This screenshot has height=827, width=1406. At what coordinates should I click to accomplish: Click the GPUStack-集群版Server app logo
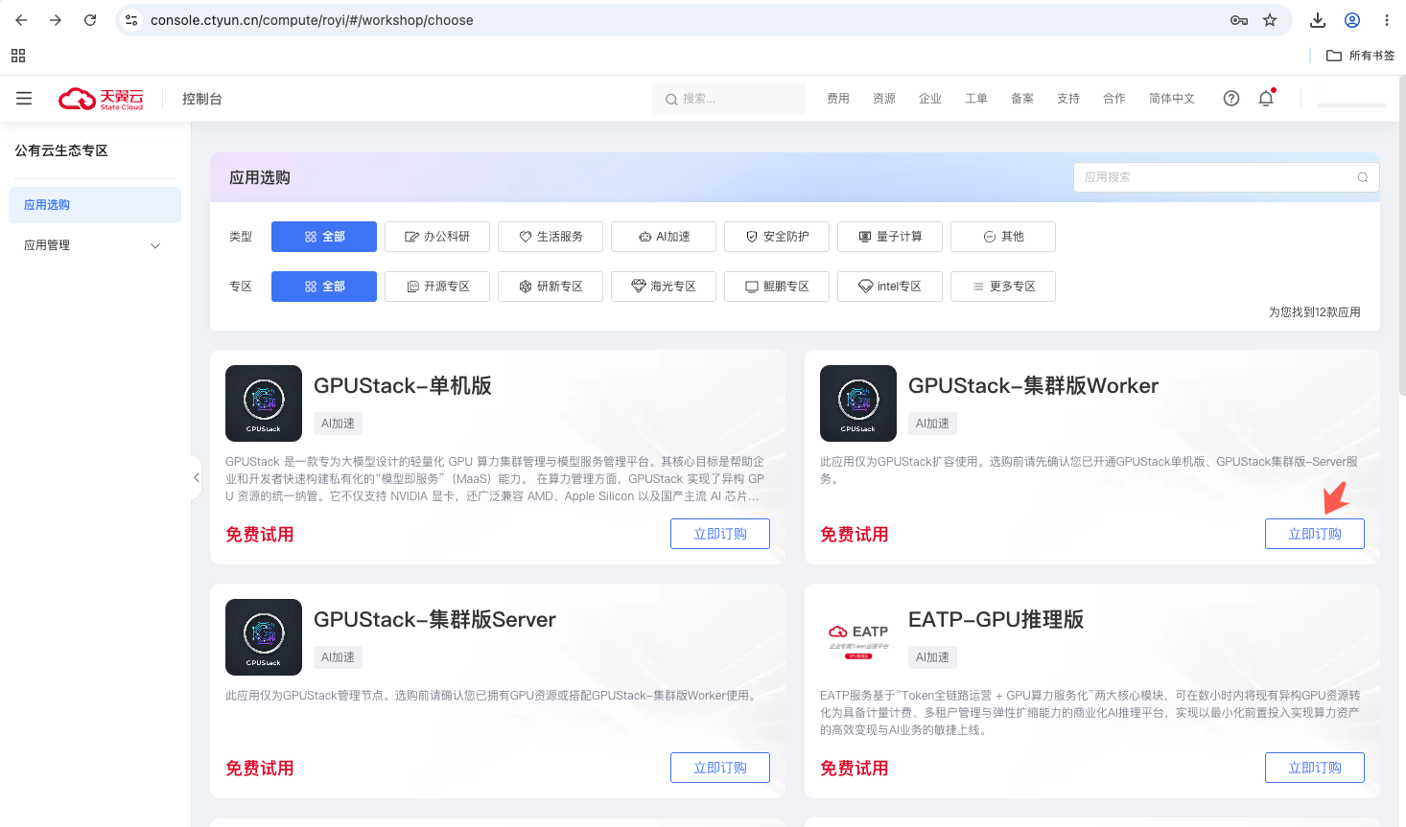pyautogui.click(x=264, y=637)
